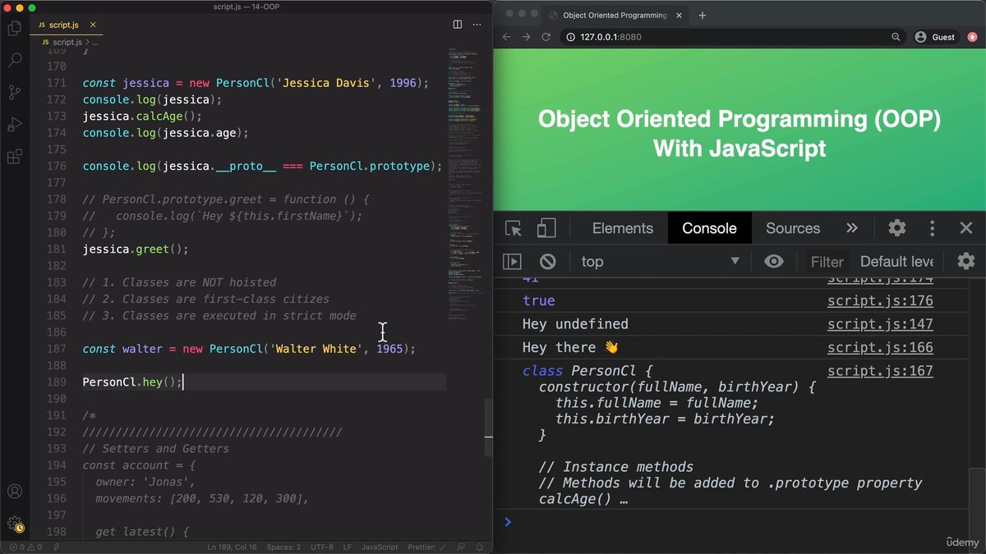Go forward in Chrome browser
986x554 pixels.
point(526,37)
